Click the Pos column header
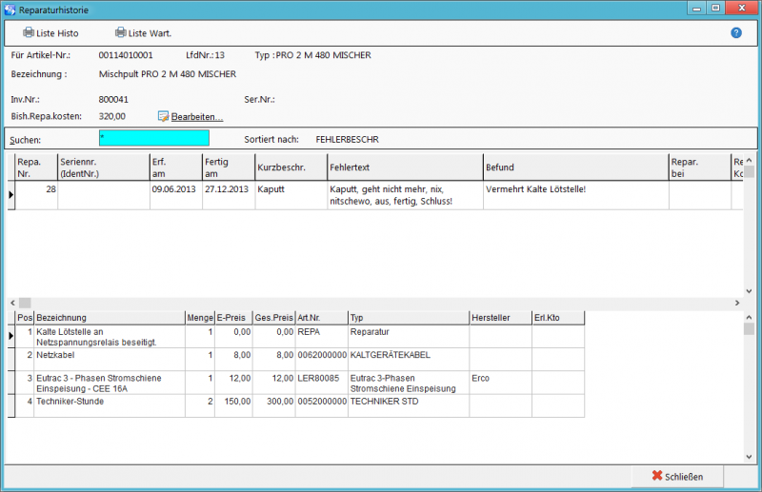This screenshot has width=762, height=492. [x=25, y=318]
